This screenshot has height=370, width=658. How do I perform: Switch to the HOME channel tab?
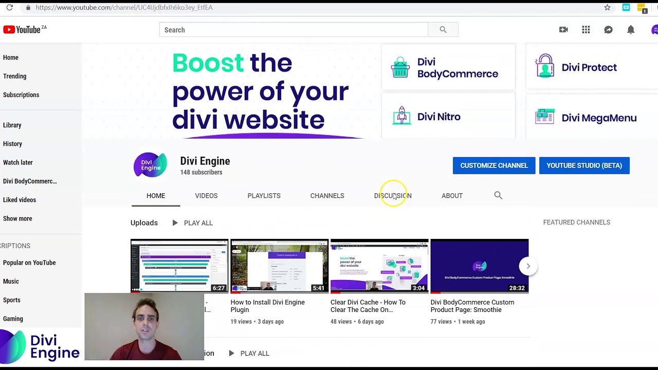(156, 196)
